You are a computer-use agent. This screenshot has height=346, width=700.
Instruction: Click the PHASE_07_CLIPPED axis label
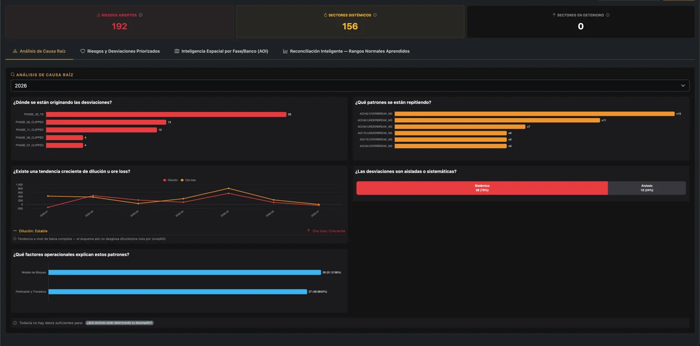click(x=30, y=145)
